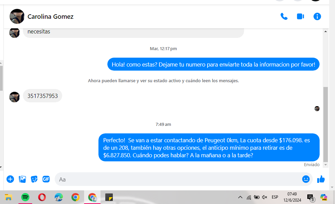Attach a photo or file
335x204 pixels.
(22, 179)
